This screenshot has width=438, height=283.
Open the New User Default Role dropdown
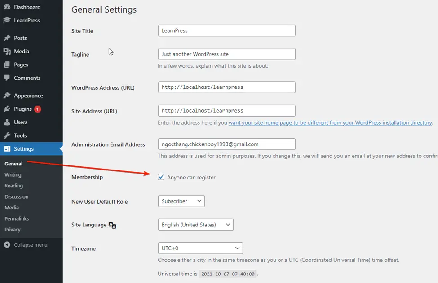[x=181, y=201]
